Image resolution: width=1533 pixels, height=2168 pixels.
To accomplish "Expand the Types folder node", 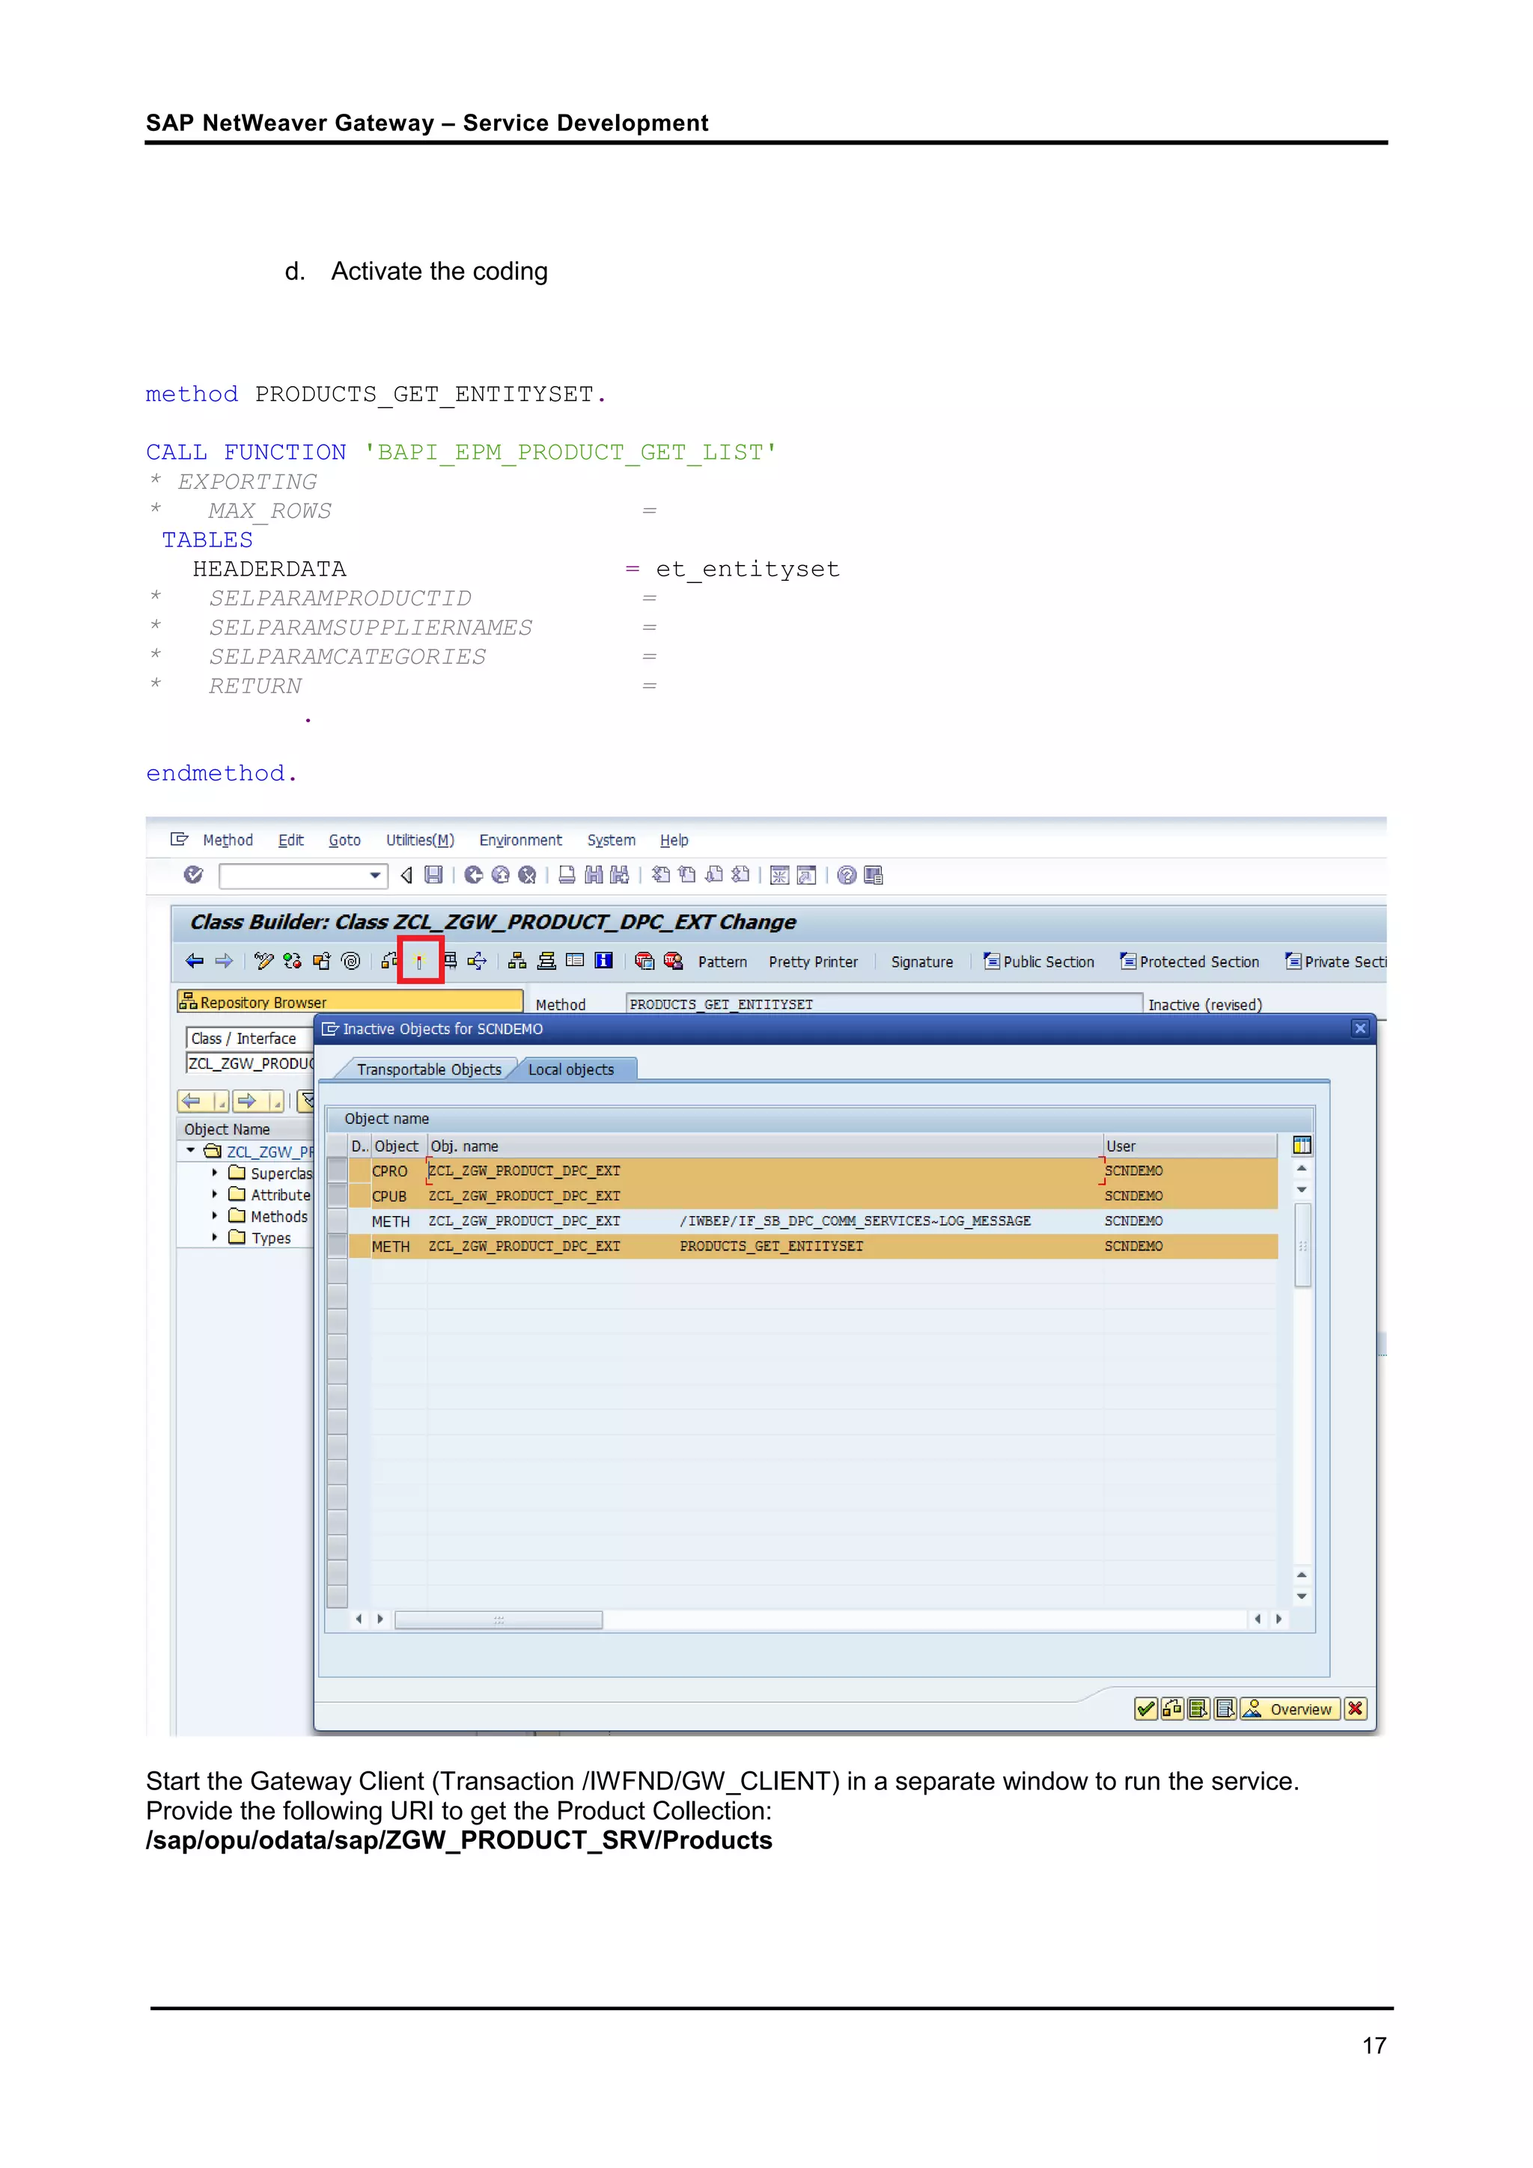I will (214, 1238).
